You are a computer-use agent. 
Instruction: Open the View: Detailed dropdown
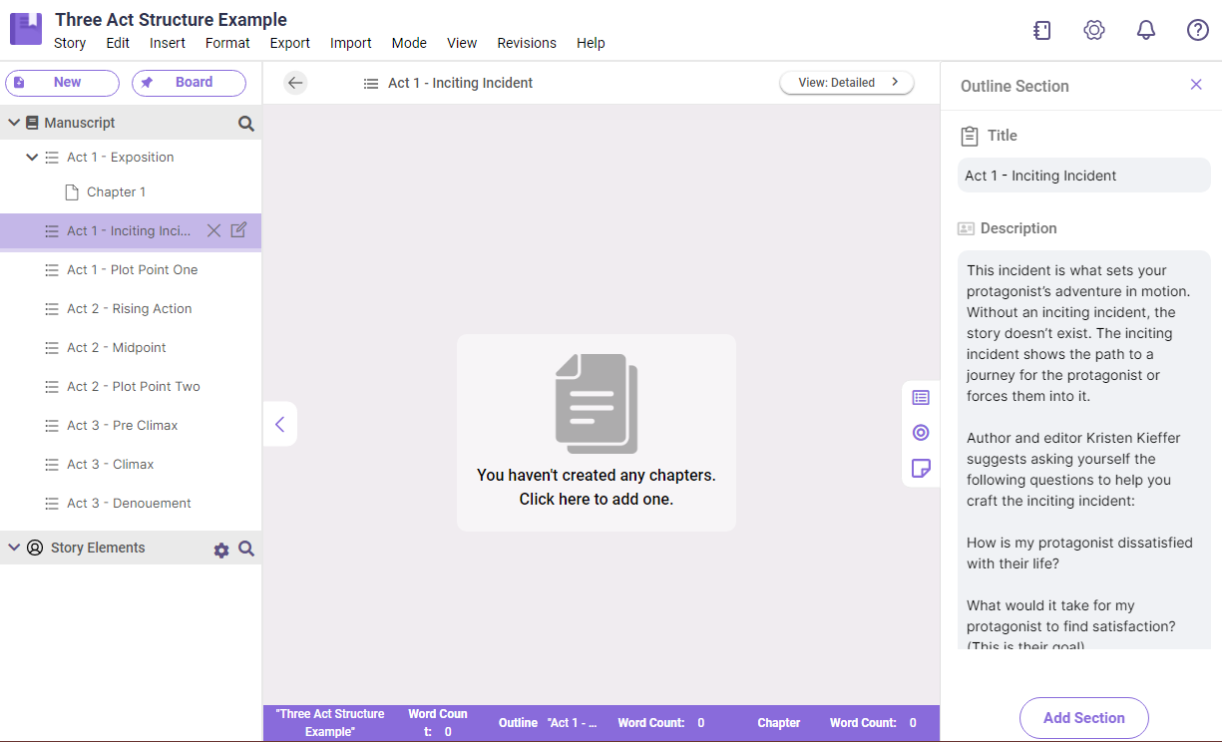click(847, 83)
